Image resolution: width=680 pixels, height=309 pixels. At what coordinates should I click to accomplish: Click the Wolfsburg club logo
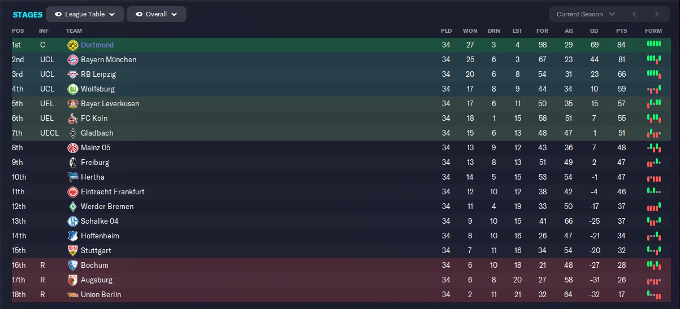point(72,89)
